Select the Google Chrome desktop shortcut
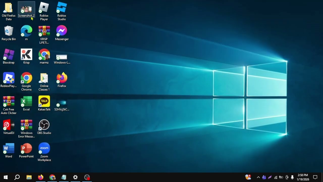This screenshot has width=323, height=182. [x=26, y=82]
